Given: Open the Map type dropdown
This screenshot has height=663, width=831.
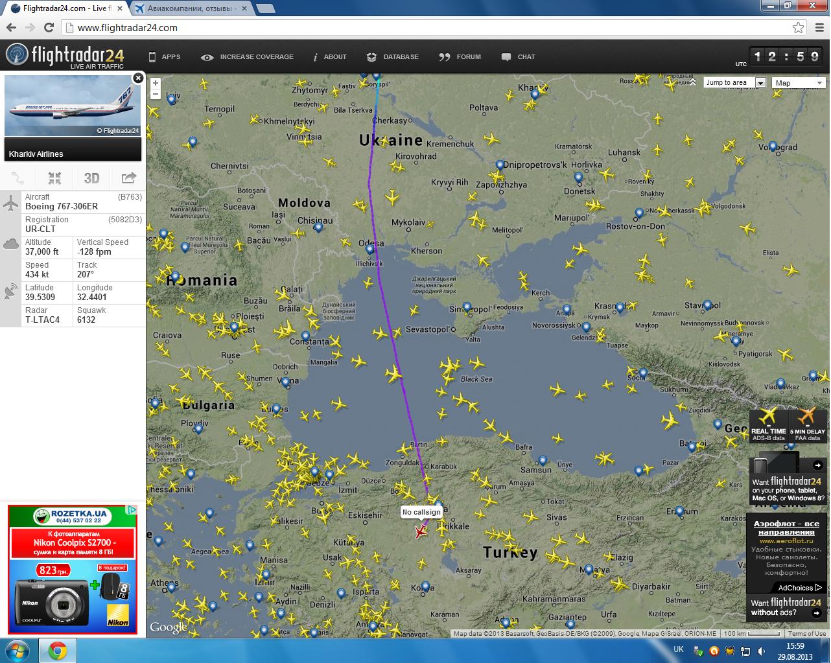Looking at the screenshot, I should 799,83.
